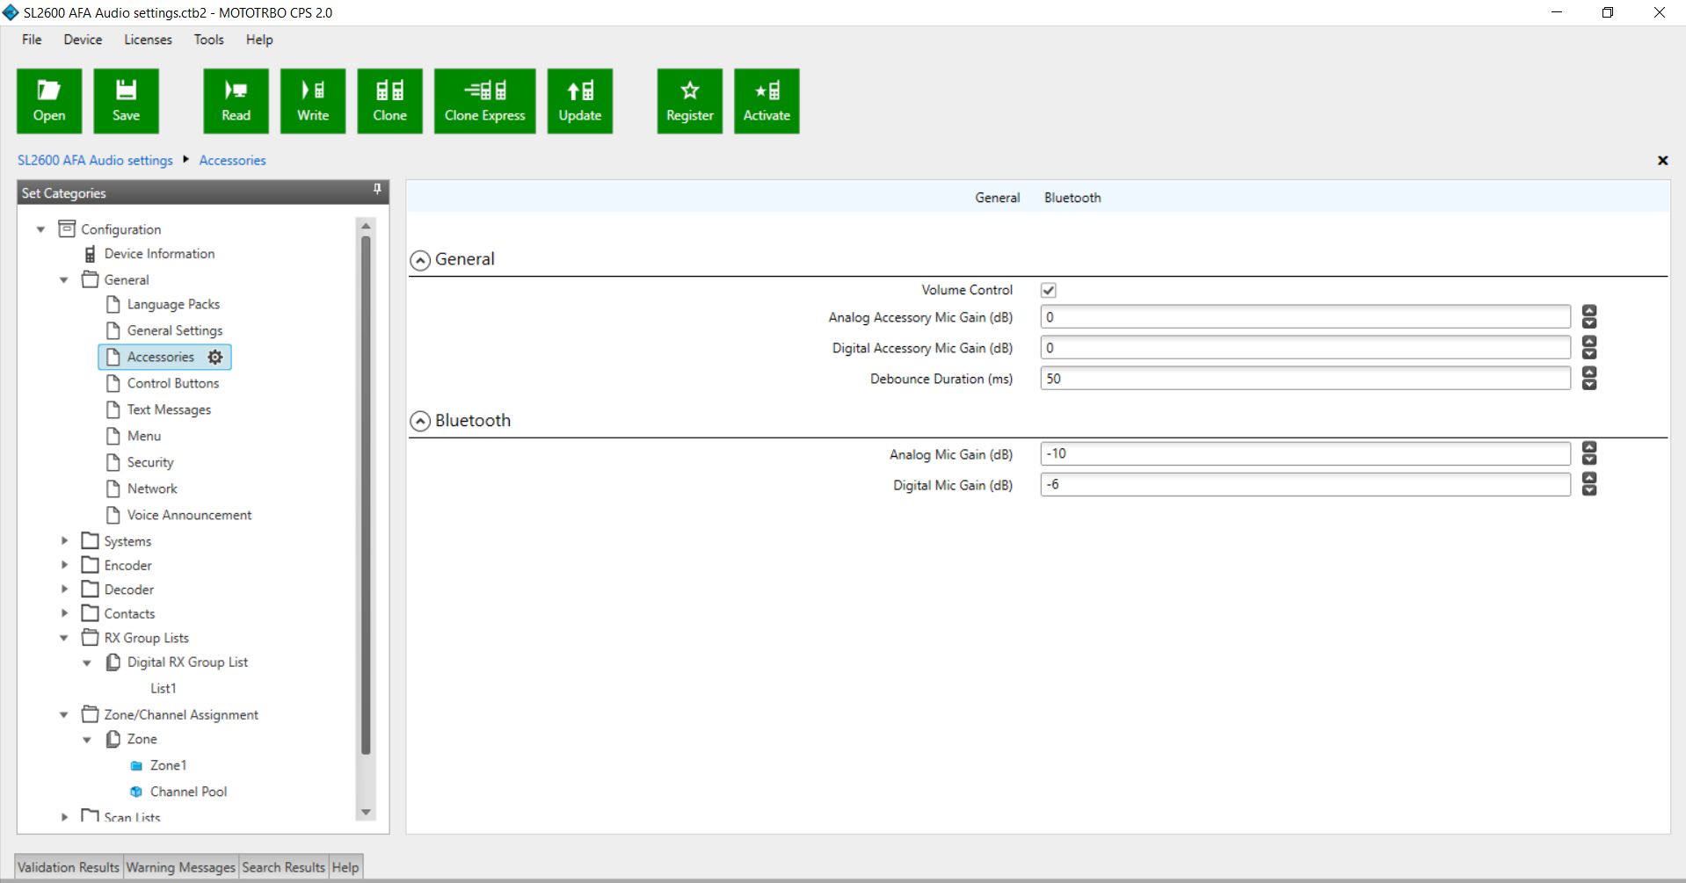1686x883 pixels.
Task: Jump to the Bluetooth section link
Action: [1072, 198]
